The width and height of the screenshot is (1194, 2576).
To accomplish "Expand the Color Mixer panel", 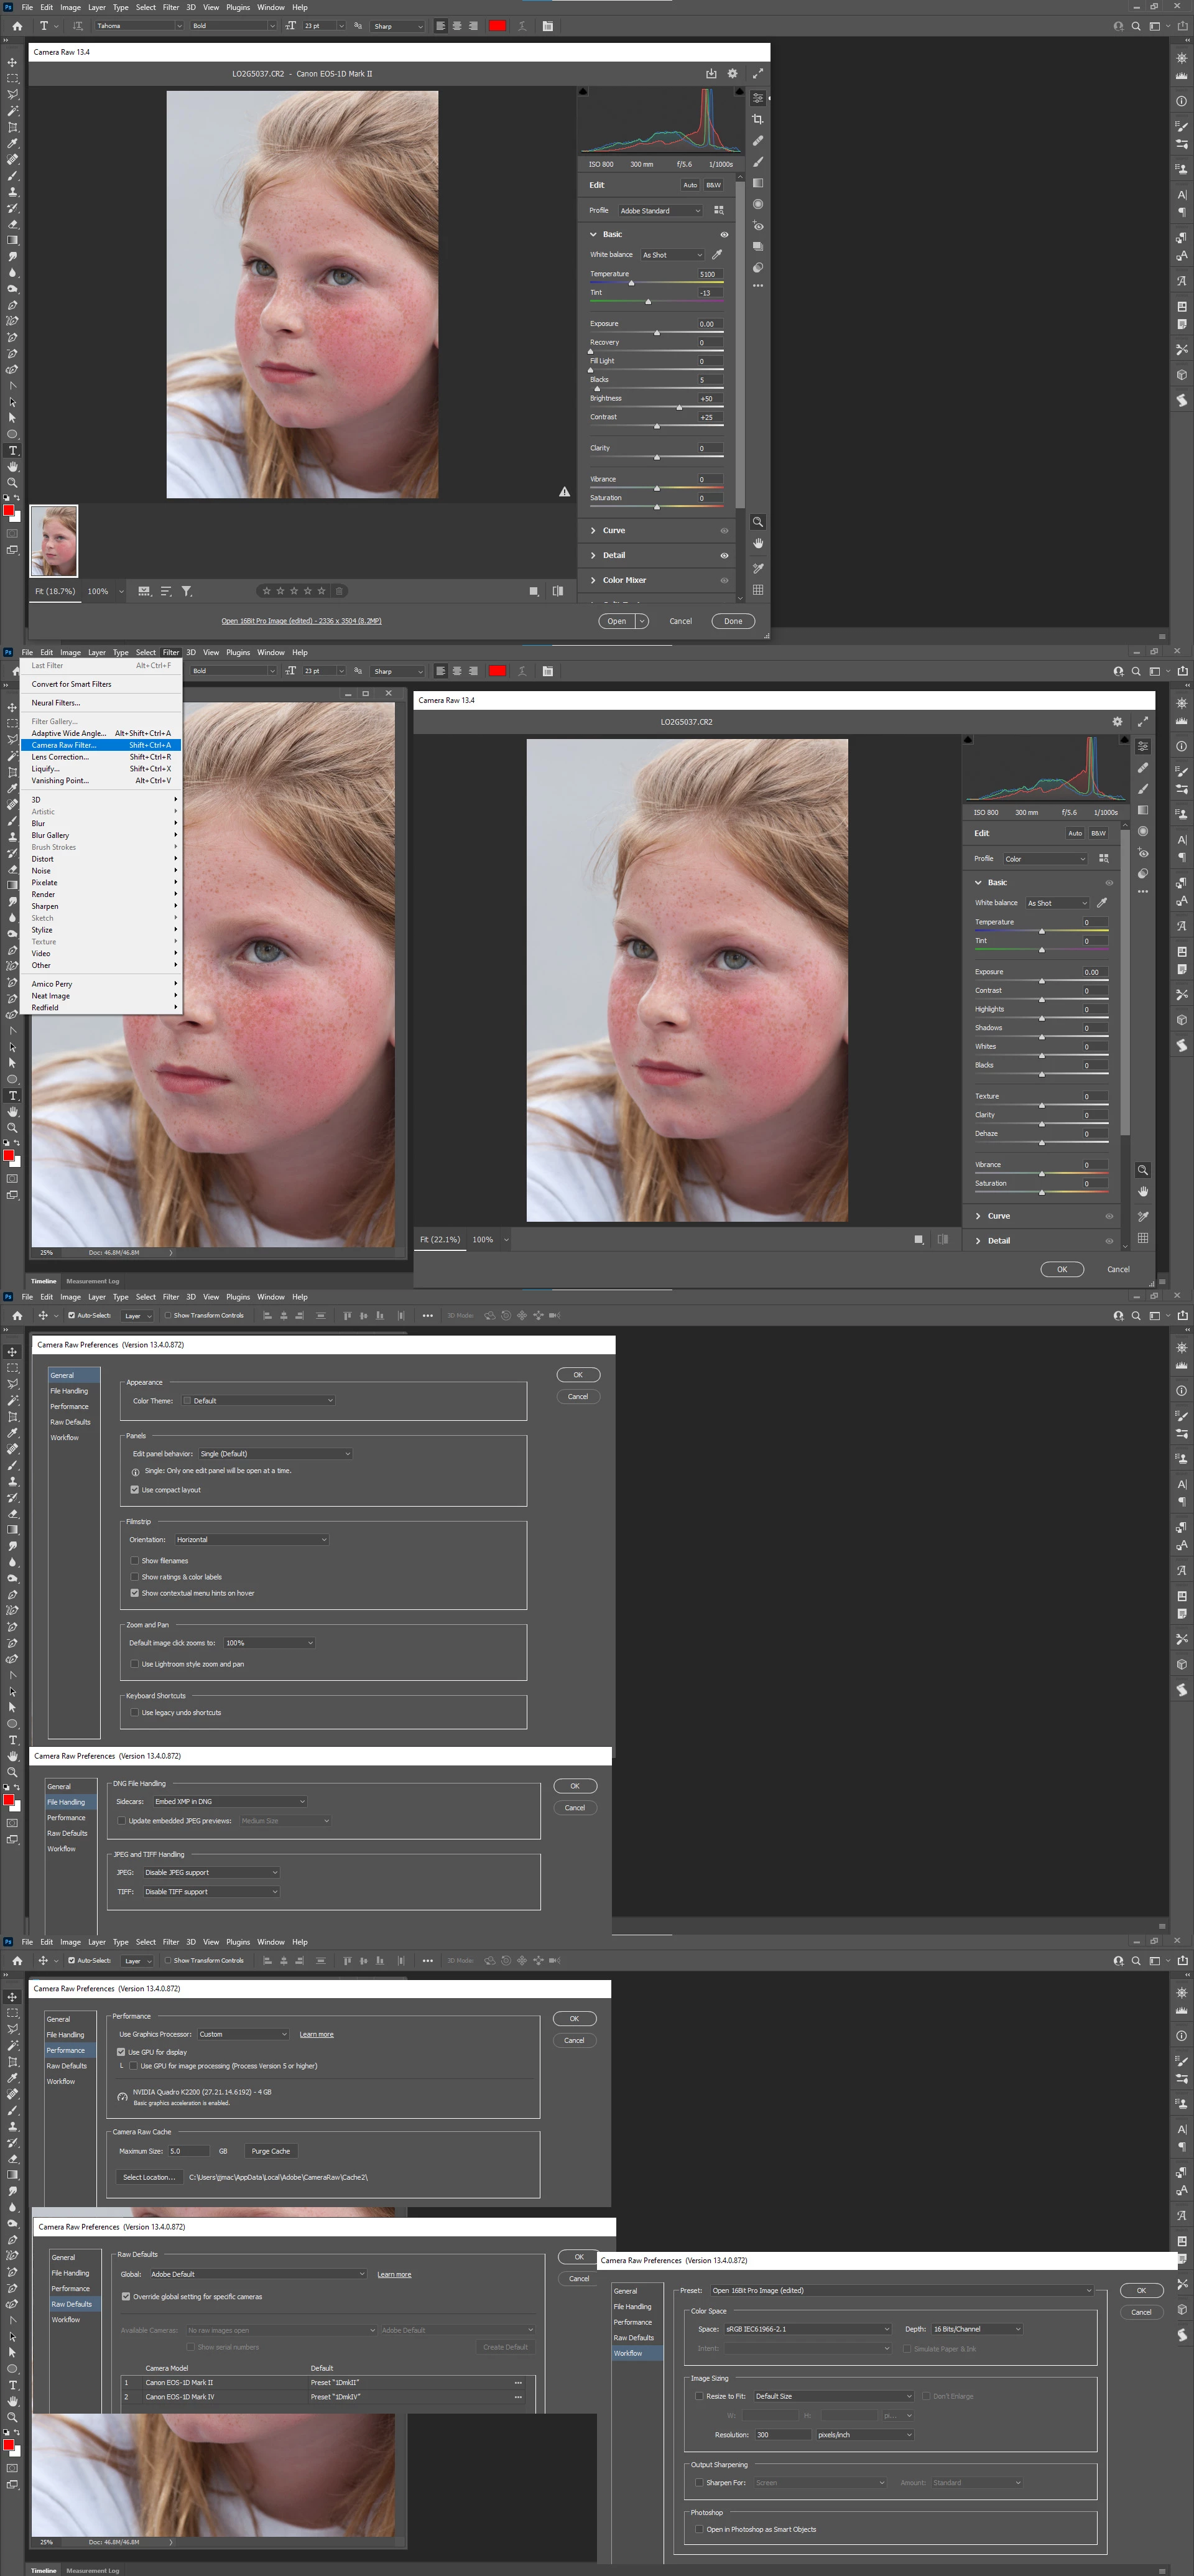I will pyautogui.click(x=624, y=580).
